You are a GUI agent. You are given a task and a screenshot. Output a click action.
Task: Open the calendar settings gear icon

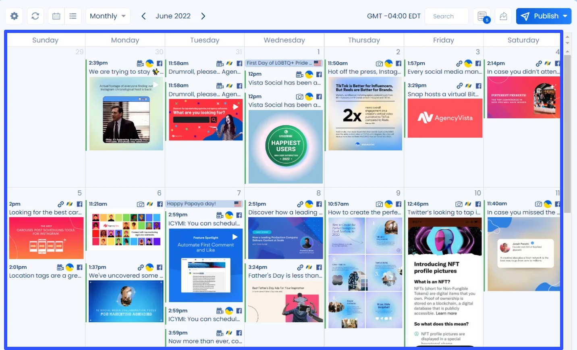14,16
